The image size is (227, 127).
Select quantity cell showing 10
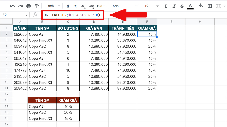point(68,70)
